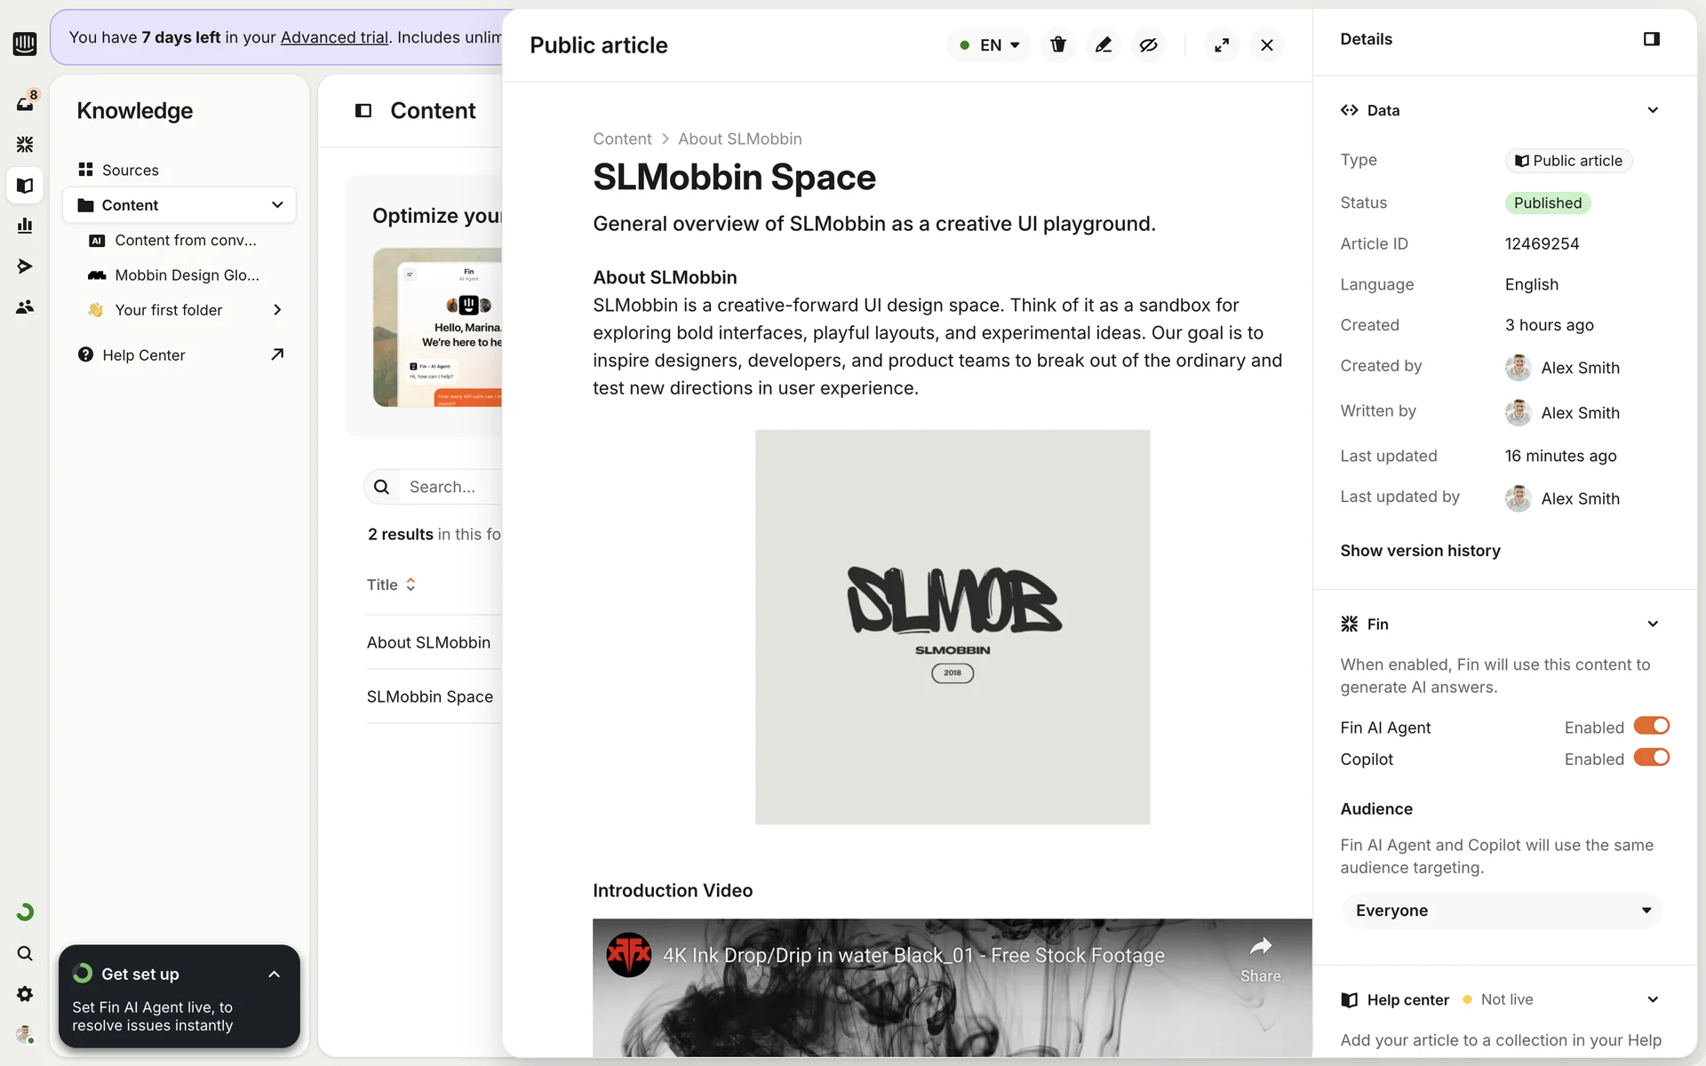Open the Advanced trial link
Screen dimensions: 1706x1066
[x=334, y=37]
